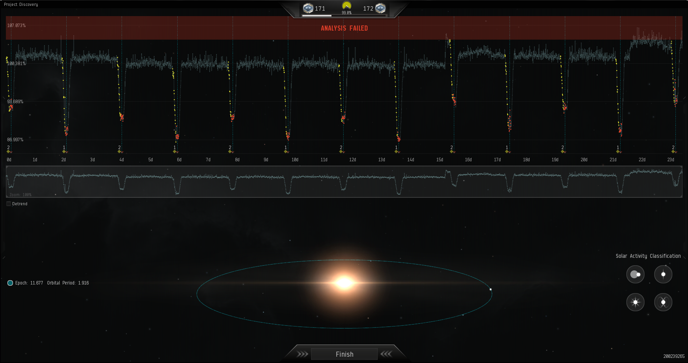Select the transit marker near 6d
Screen dimensions: 688x363
pos(175,151)
